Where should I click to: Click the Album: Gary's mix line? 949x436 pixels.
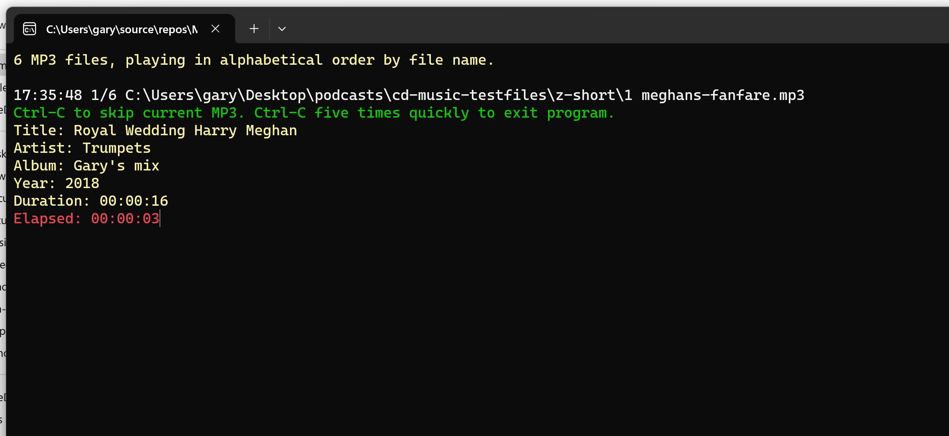pyautogui.click(x=86, y=166)
